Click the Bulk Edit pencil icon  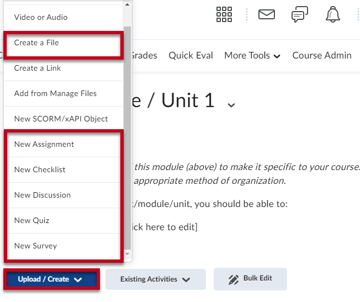233,280
